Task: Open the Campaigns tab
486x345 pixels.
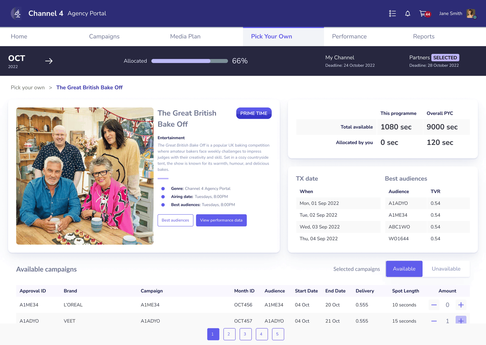Action: point(104,36)
